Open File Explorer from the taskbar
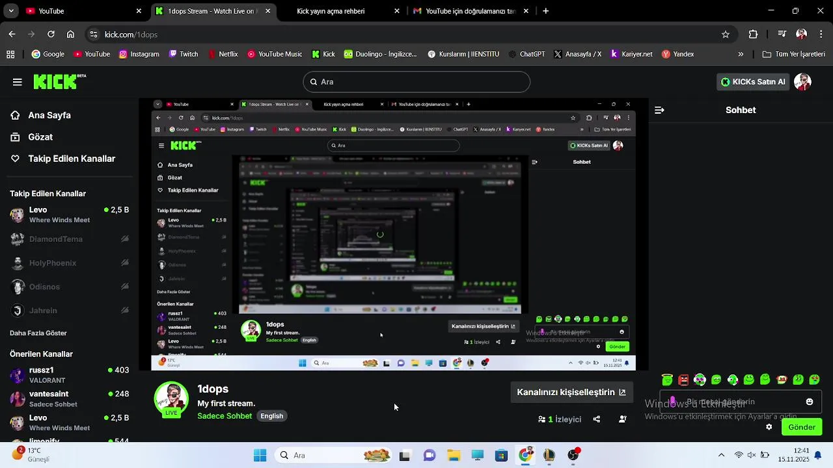Image resolution: width=833 pixels, height=468 pixels. 454,455
